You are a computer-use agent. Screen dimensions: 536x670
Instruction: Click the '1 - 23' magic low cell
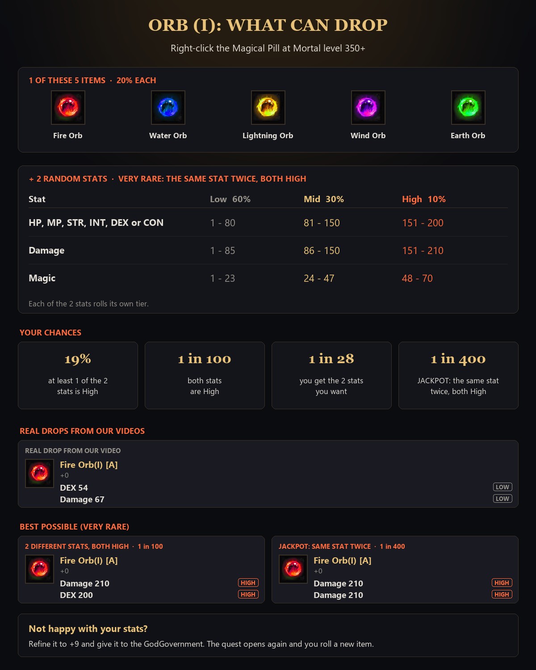(223, 278)
